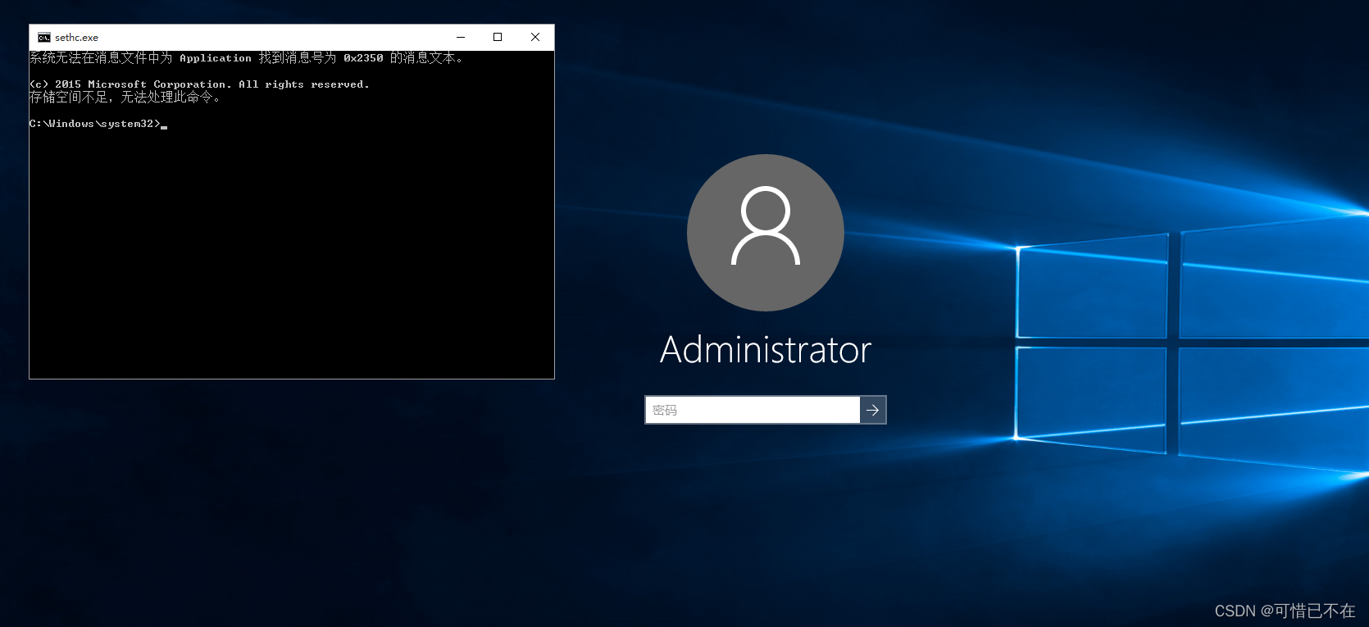Image resolution: width=1369 pixels, height=627 pixels.
Task: Click the sethc.exe title bar text
Action: (76, 38)
